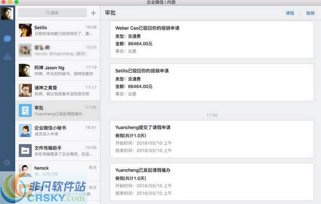321x204 pixels.
Task: Open Yuancheng提交了请假申请 leave request card
Action: tap(212, 139)
